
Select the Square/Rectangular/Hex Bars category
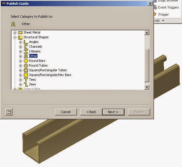coord(50,75)
